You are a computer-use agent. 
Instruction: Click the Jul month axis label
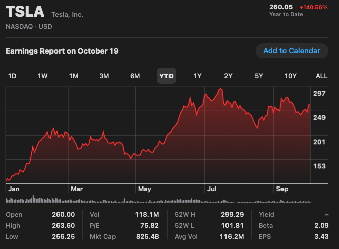[212, 189]
